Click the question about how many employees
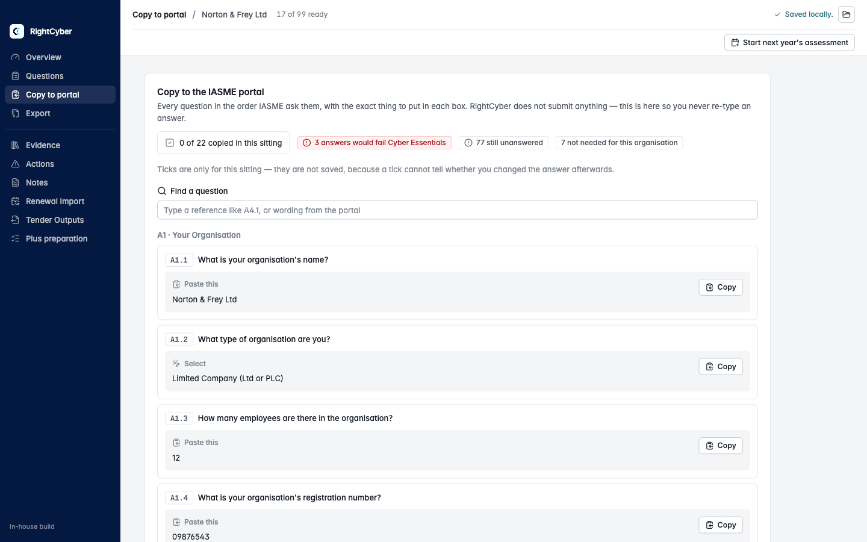 295,418
